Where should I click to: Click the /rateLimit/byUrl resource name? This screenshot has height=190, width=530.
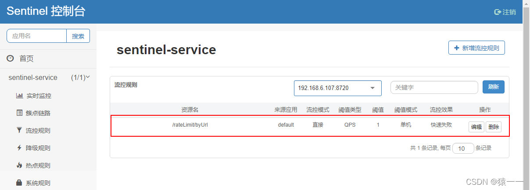coord(190,125)
